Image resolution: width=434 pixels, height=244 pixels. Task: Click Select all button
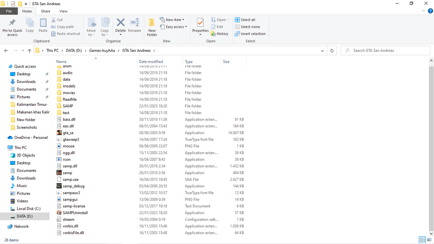245,20
